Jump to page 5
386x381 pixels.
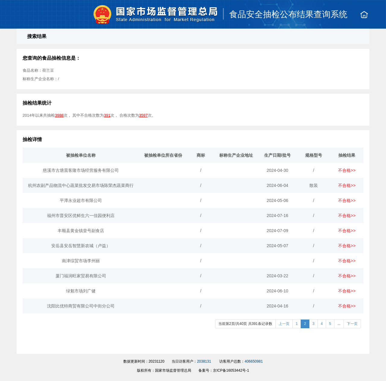pyautogui.click(x=330, y=324)
